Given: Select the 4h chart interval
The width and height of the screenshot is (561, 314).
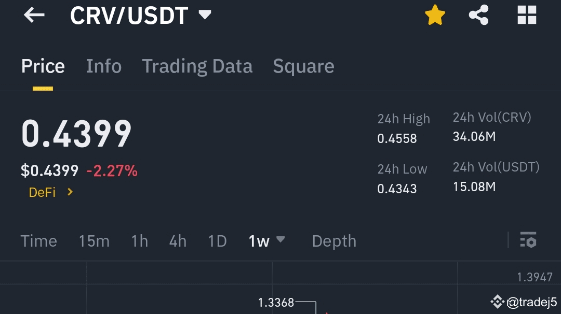Looking at the screenshot, I should [x=178, y=241].
